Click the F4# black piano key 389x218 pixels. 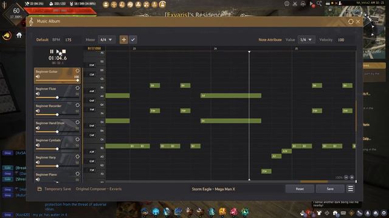click(92, 110)
